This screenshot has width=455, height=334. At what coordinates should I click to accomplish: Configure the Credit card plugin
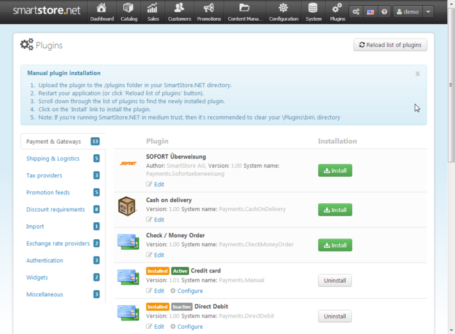pos(187,290)
